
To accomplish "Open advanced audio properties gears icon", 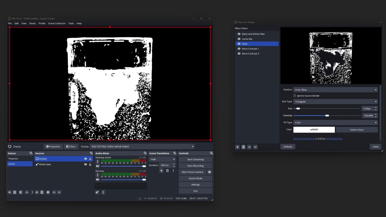I will pyautogui.click(x=97, y=192).
